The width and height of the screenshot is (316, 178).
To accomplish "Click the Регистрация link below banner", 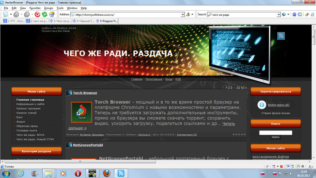I will click(x=154, y=79).
